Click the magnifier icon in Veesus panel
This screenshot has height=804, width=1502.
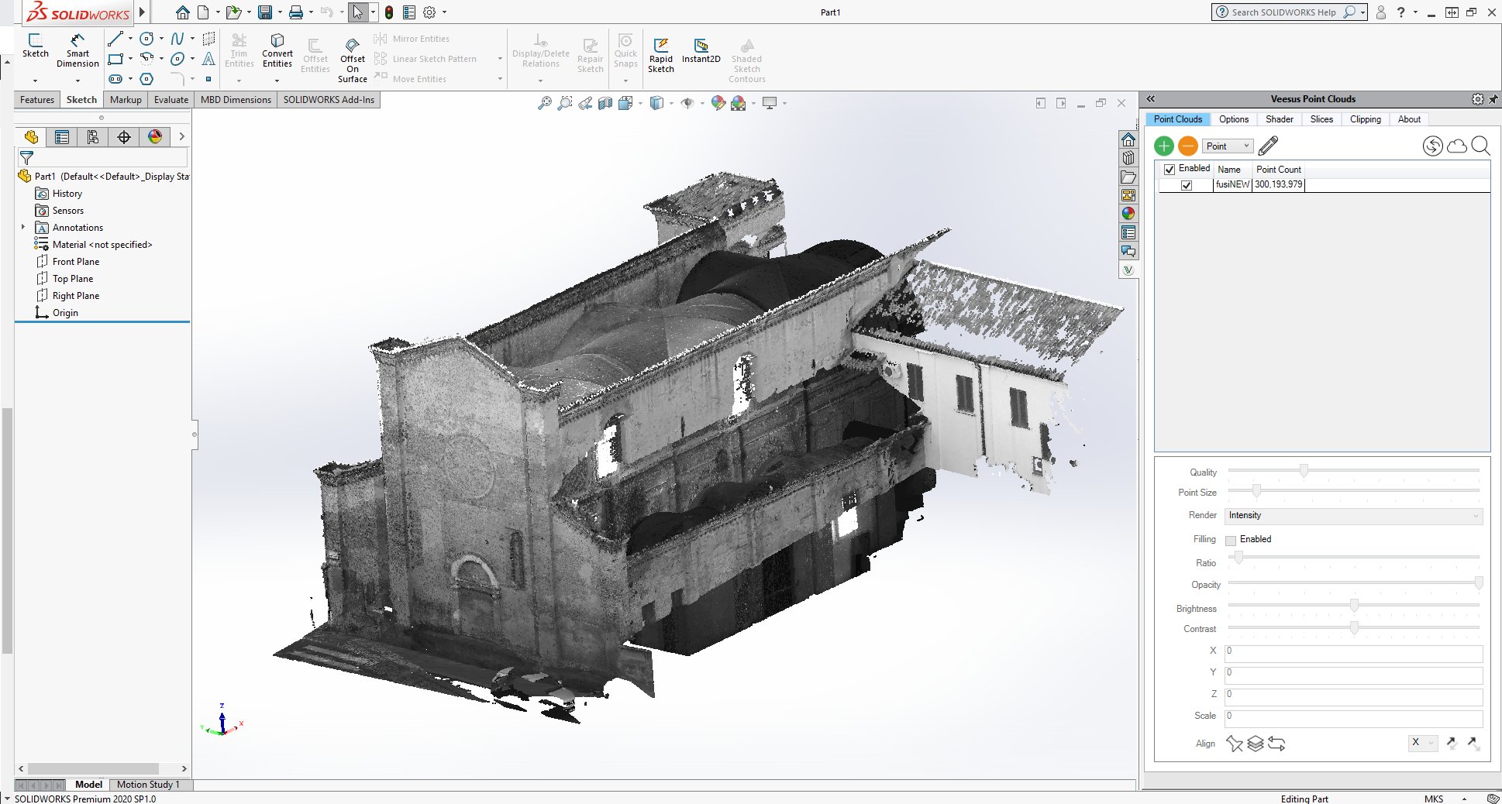[1480, 146]
